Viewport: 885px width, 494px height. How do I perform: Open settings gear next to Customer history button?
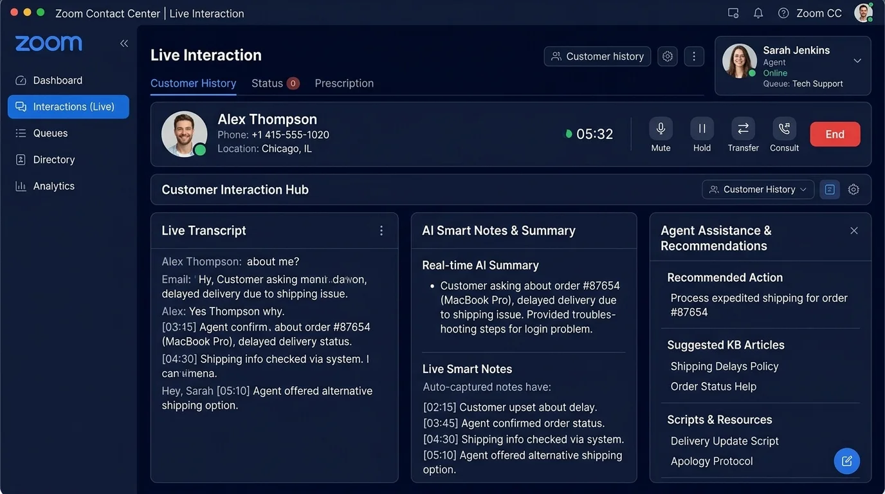pyautogui.click(x=668, y=57)
